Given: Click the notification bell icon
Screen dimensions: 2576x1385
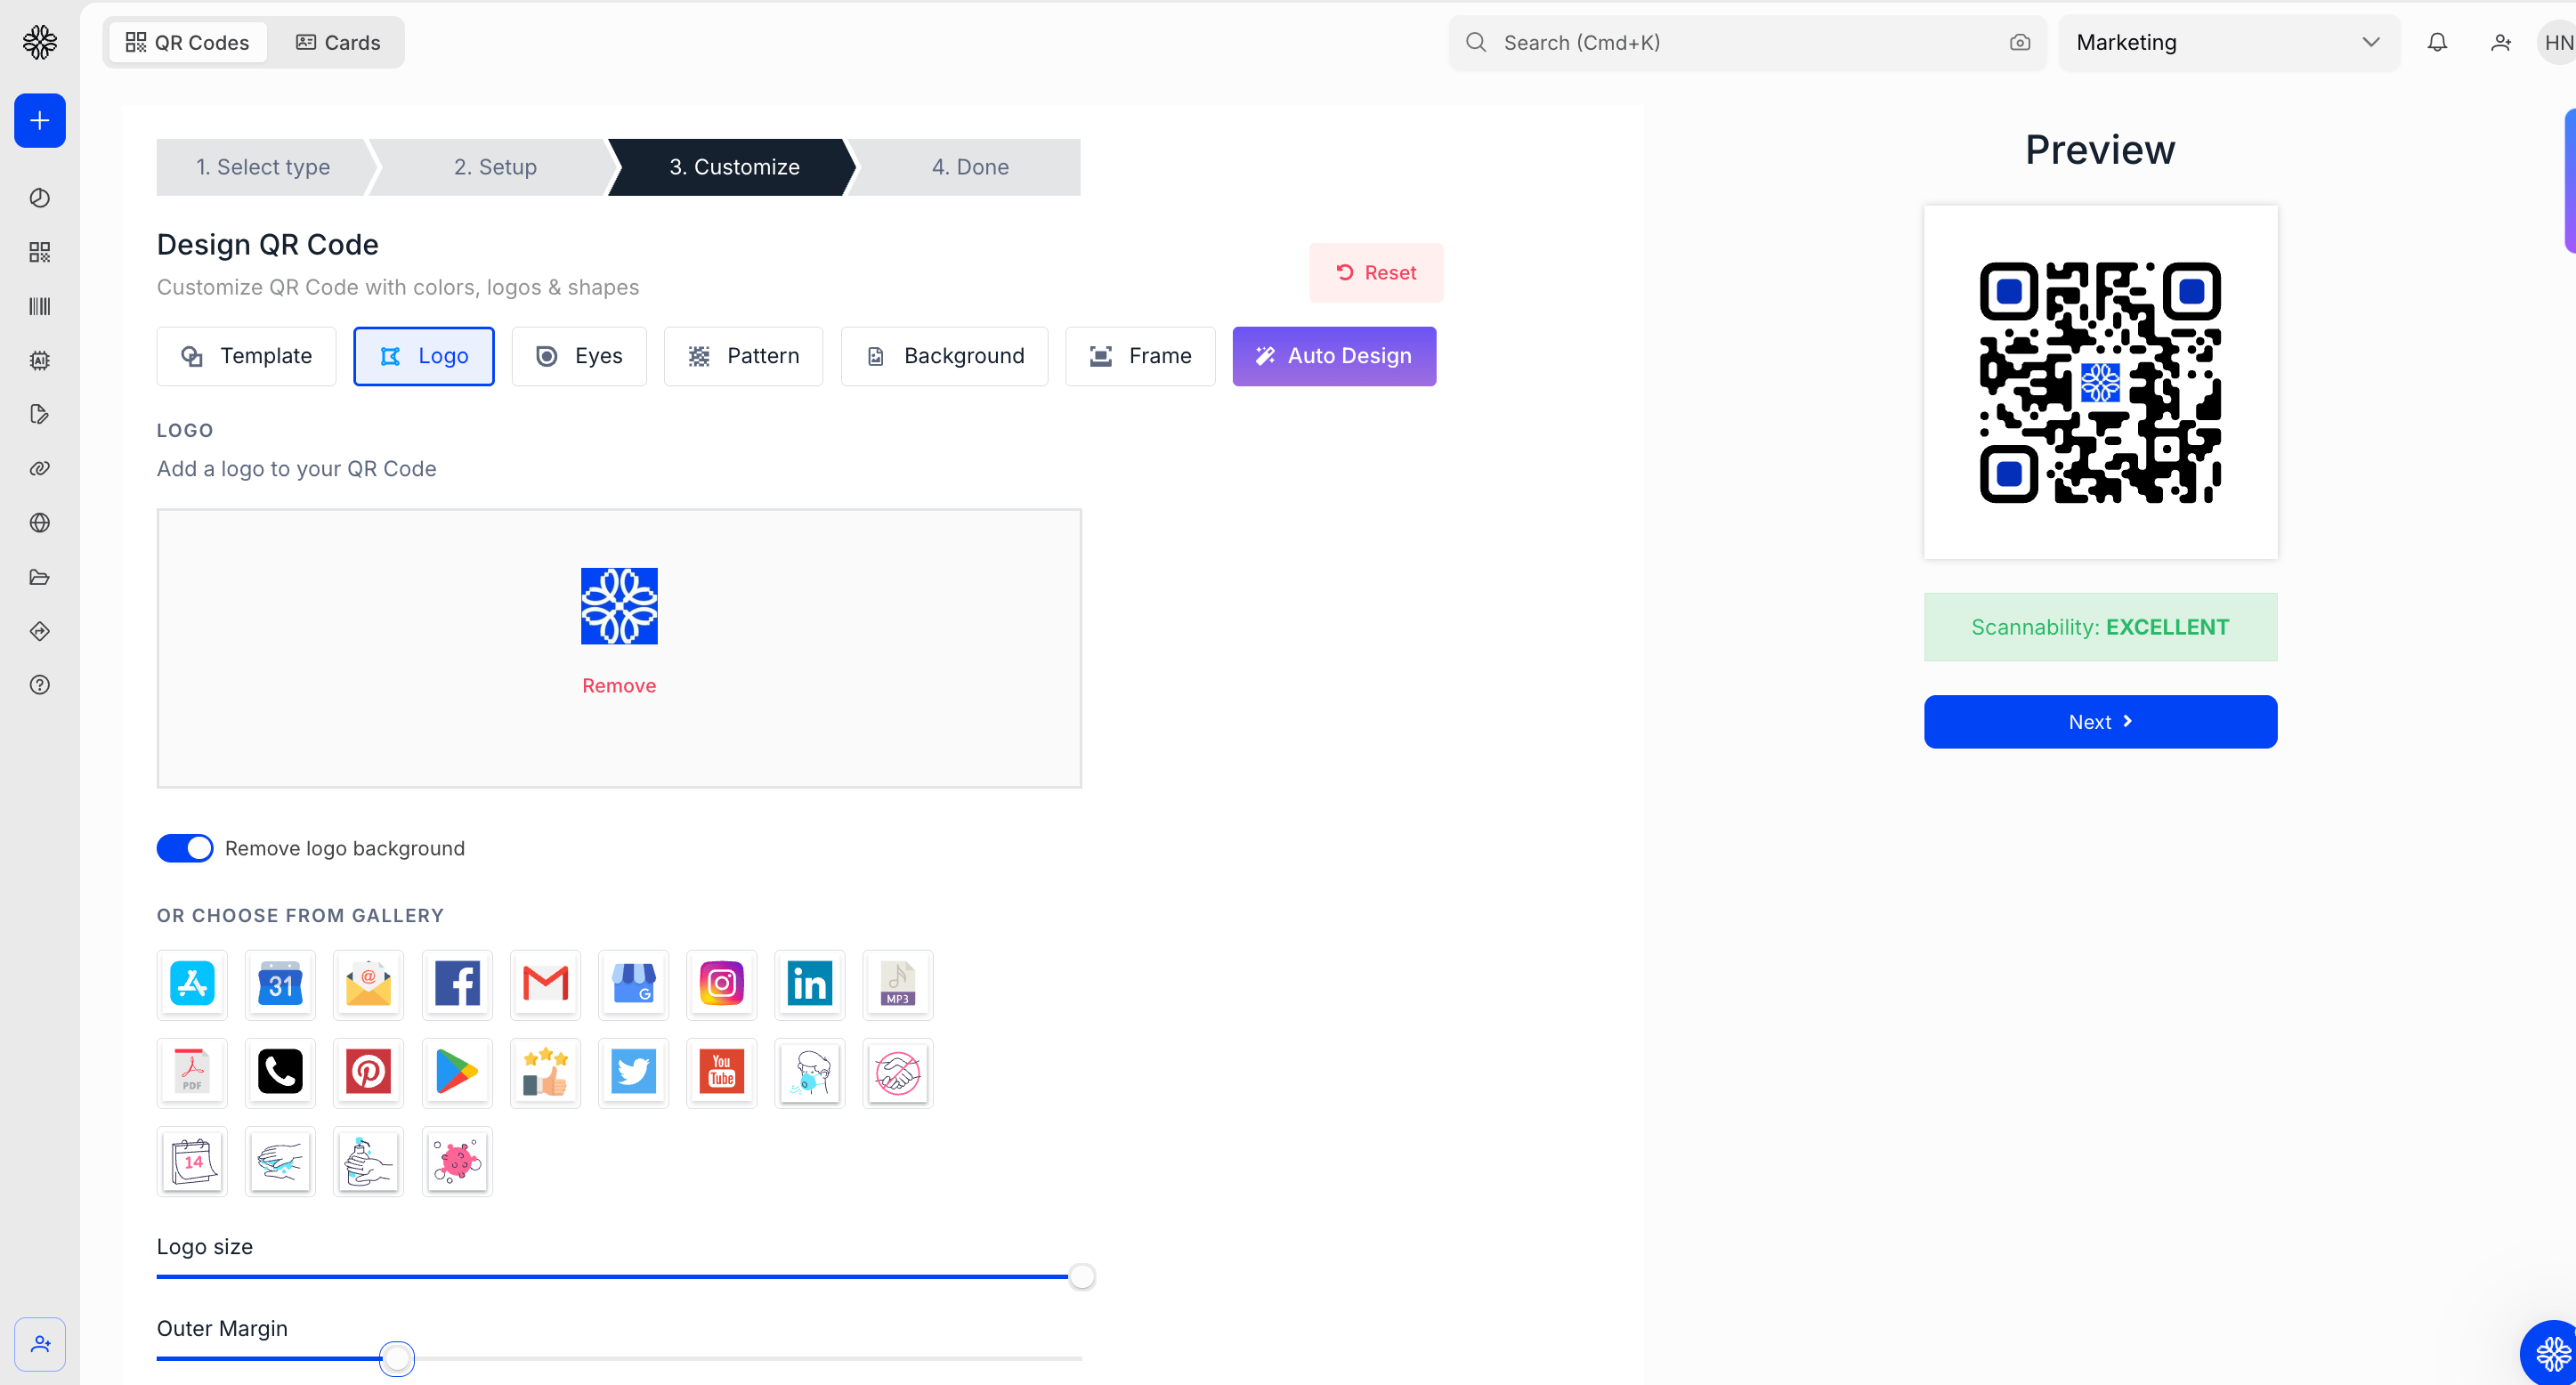Looking at the screenshot, I should coord(2437,42).
